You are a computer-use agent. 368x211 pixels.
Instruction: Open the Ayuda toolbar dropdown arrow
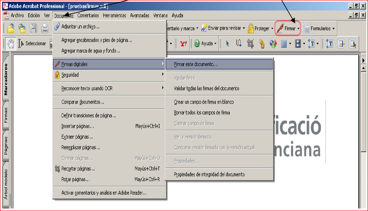coord(215,44)
